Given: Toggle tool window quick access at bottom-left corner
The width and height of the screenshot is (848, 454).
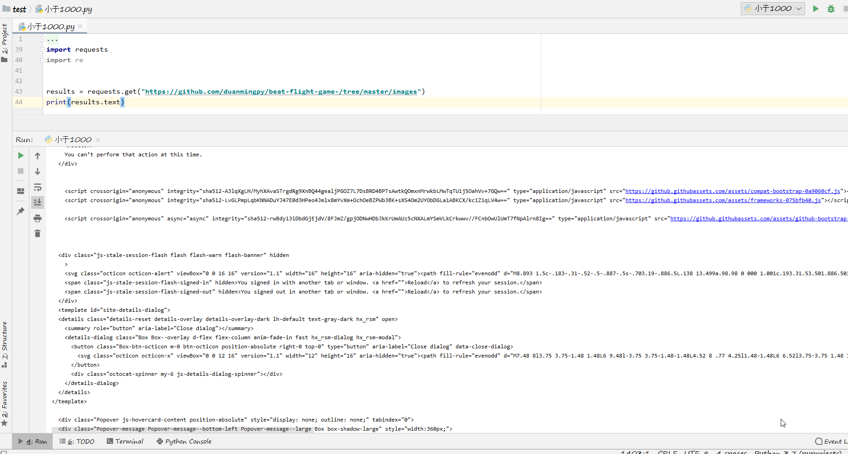Looking at the screenshot, I should pyautogui.click(x=4, y=452).
